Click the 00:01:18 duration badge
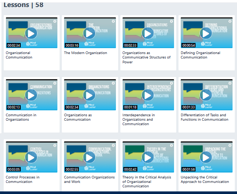The width and height of the screenshot is (237, 194). [x=130, y=107]
